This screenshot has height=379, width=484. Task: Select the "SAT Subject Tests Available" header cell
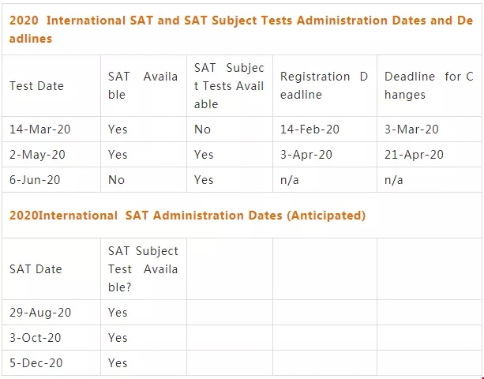click(x=229, y=86)
